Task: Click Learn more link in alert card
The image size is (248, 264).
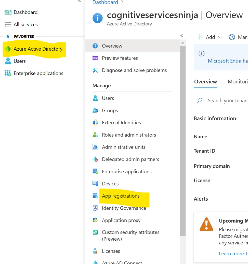Action: point(231,254)
